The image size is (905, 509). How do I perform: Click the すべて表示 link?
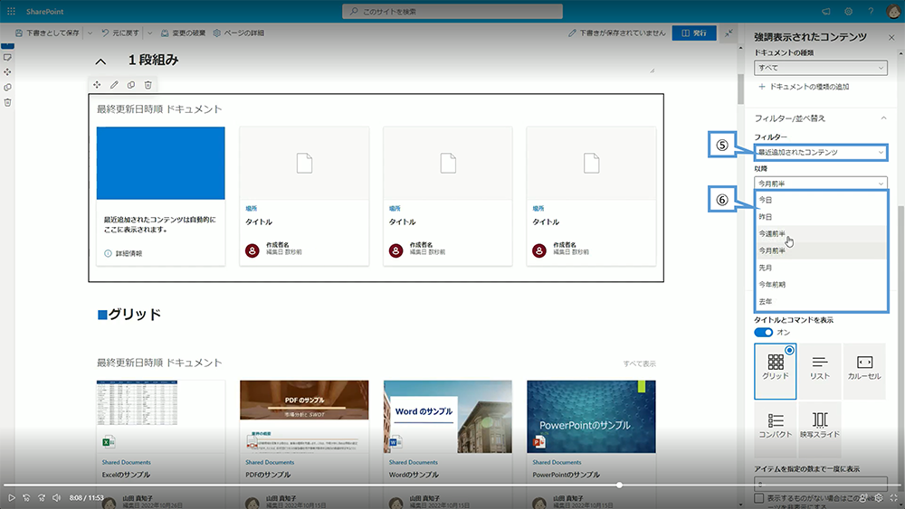click(639, 363)
